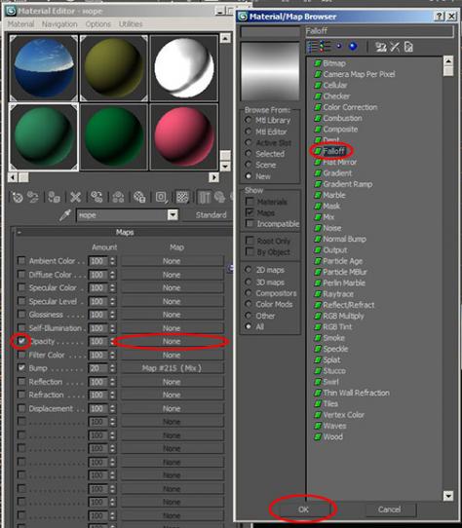The height and width of the screenshot is (528, 462).
Task: Click Reset Map/Mtl X icon
Action: click(75, 198)
